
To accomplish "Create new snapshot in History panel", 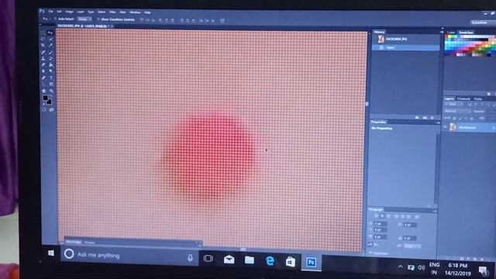I will click(425, 118).
